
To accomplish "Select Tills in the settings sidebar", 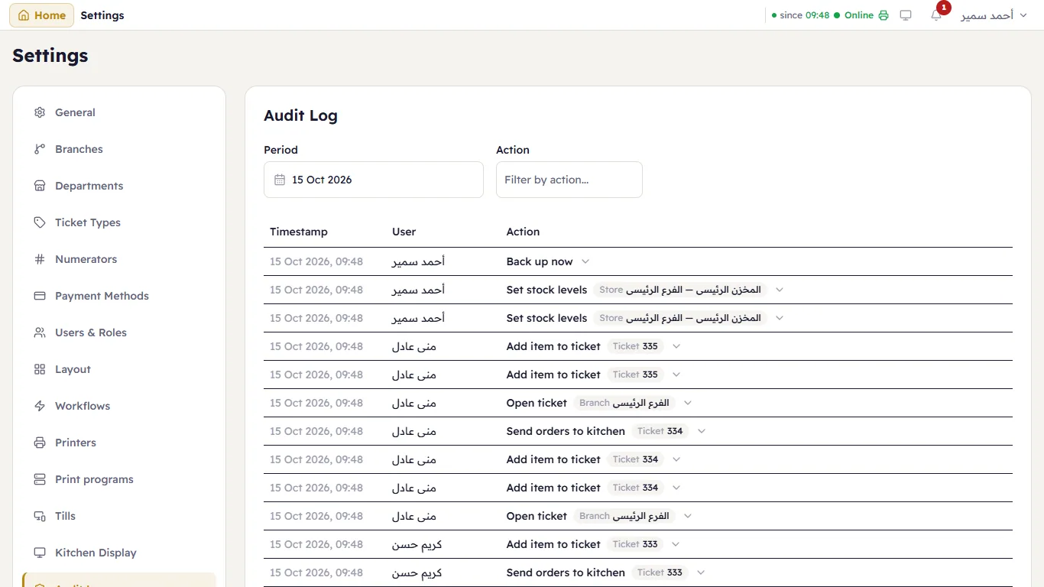I will tap(119, 516).
